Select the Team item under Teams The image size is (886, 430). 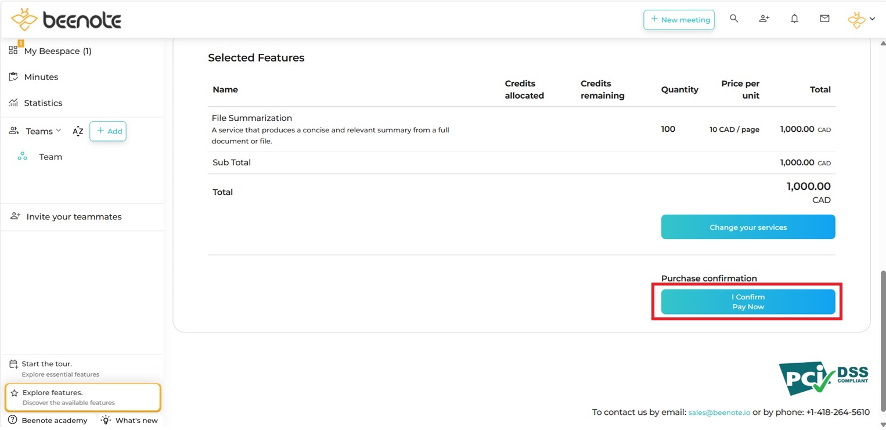(x=50, y=157)
